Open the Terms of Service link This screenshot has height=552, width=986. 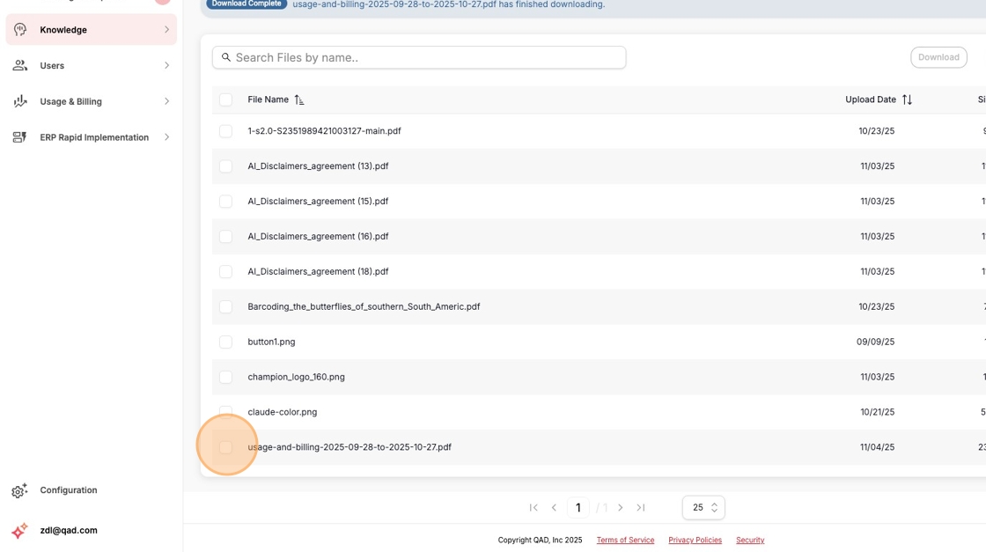point(625,540)
